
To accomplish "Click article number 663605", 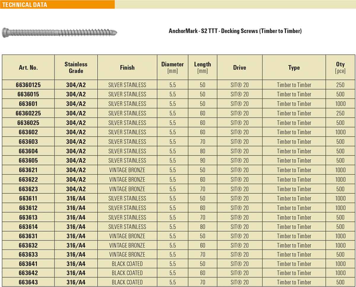I will click(x=28, y=161).
